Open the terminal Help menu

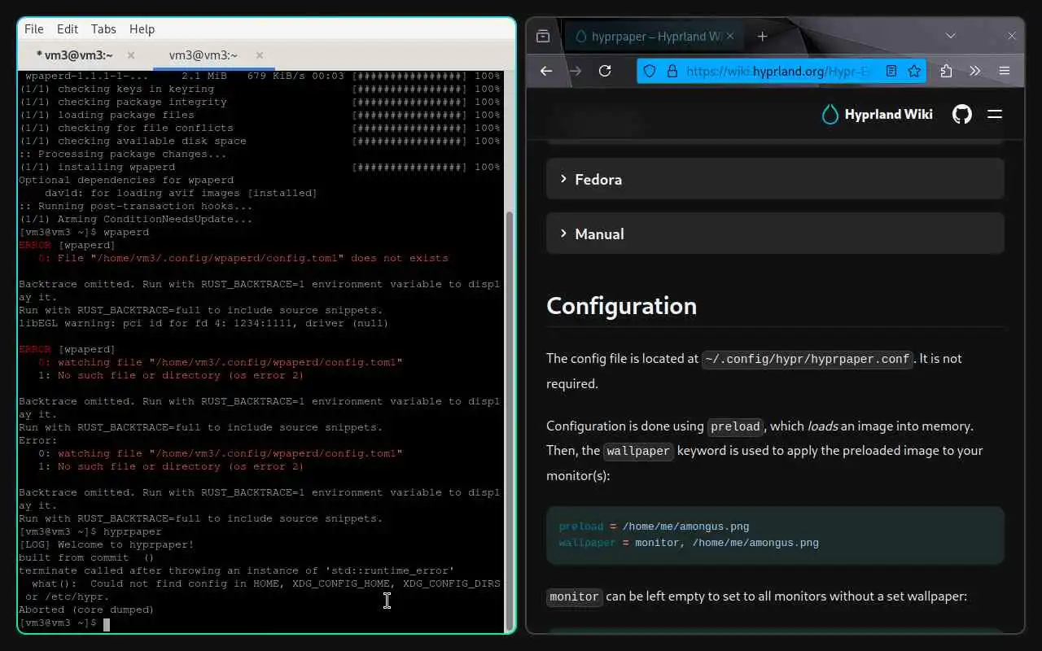[142, 28]
